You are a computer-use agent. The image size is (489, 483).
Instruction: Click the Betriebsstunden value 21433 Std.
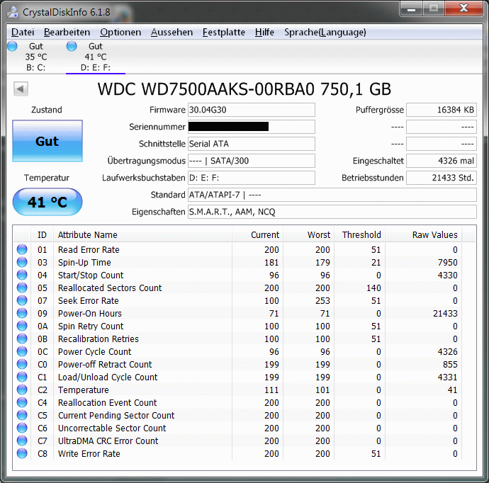(x=442, y=178)
